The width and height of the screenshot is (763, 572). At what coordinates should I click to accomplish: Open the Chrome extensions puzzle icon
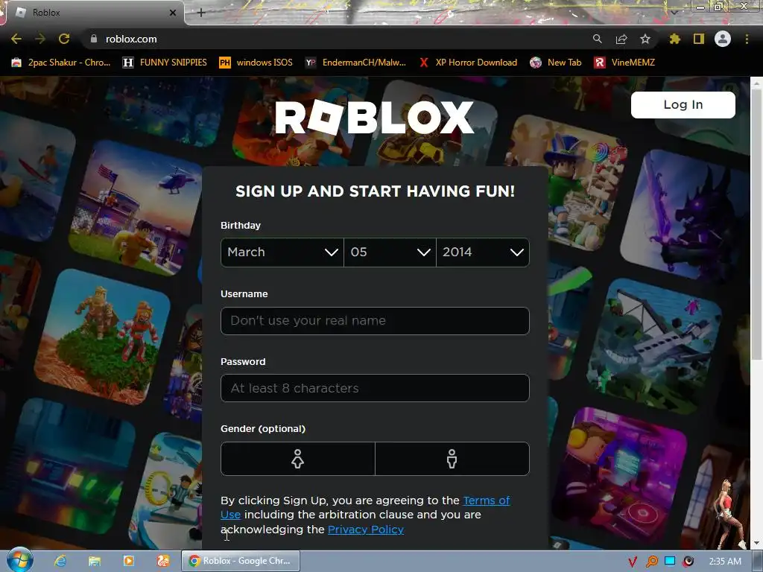[x=674, y=39]
